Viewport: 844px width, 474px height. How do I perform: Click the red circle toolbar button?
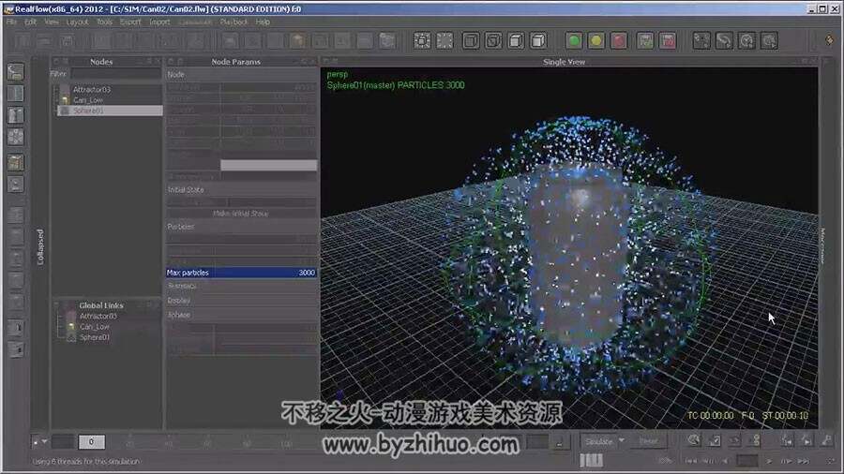coord(619,41)
